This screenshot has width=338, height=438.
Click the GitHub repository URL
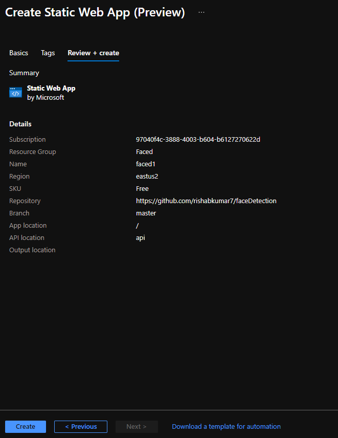tap(206, 201)
